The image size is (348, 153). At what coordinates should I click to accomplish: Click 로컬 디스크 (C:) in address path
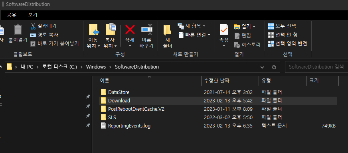coord(60,67)
